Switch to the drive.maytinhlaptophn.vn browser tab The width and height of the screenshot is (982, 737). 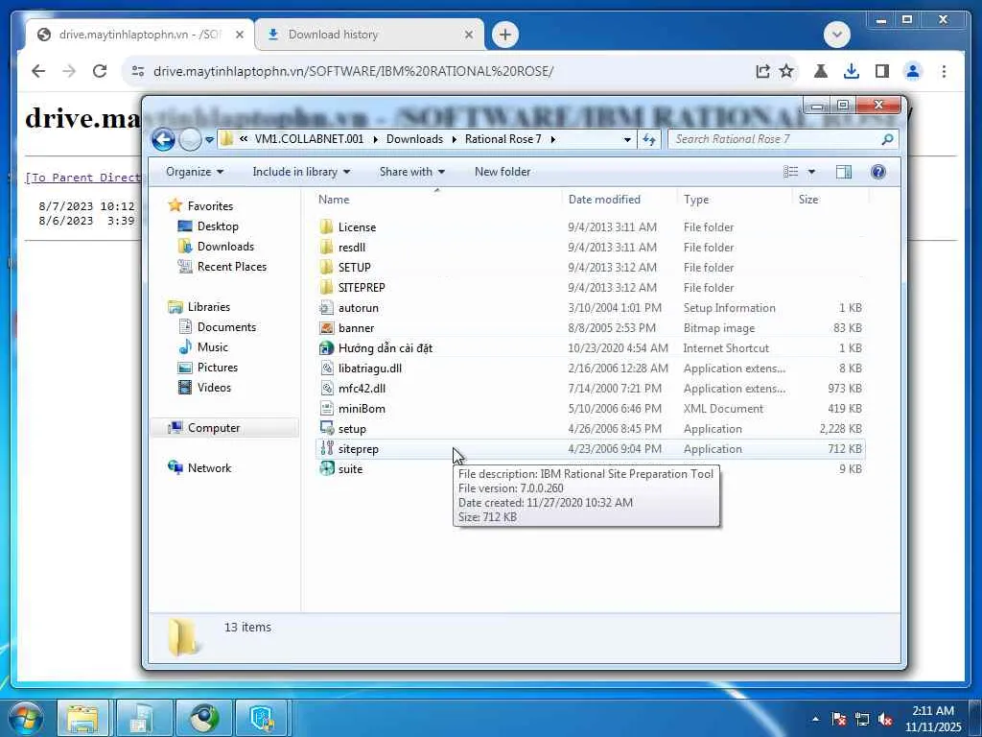click(140, 35)
